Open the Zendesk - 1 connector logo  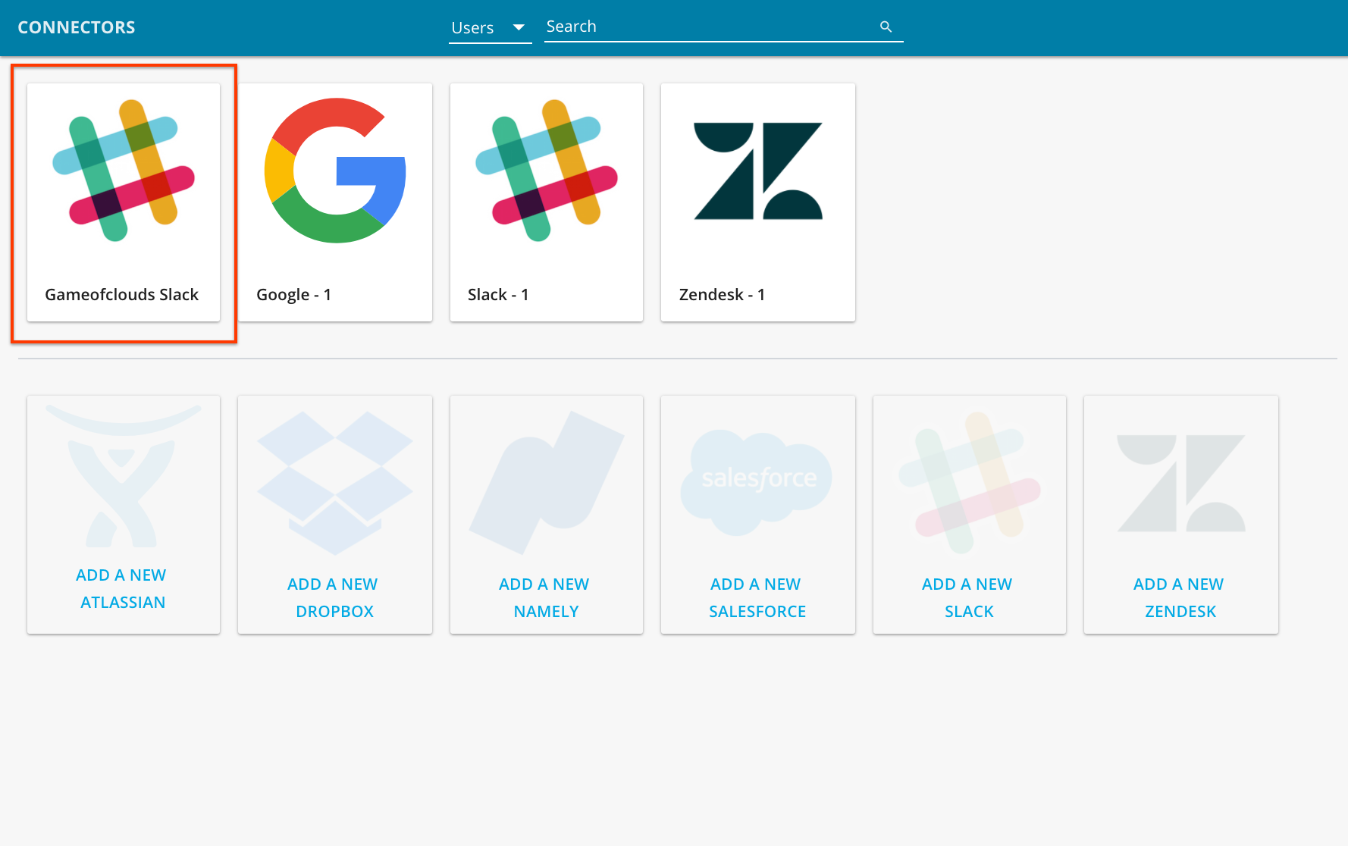click(758, 171)
